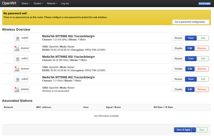The height and width of the screenshot is (136, 214).
Task: Restart the radio2 device
Action: (178, 79)
